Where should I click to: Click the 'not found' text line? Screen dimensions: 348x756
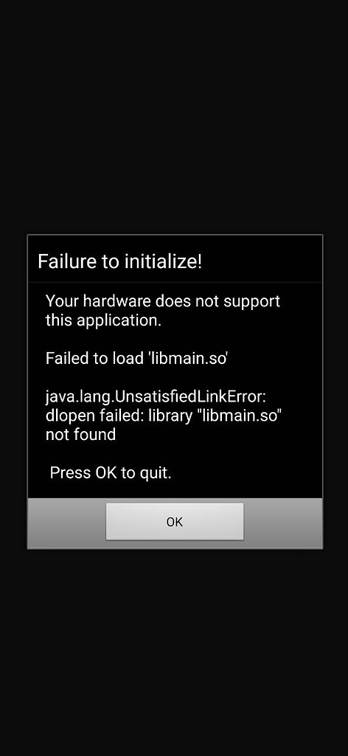(x=80, y=435)
